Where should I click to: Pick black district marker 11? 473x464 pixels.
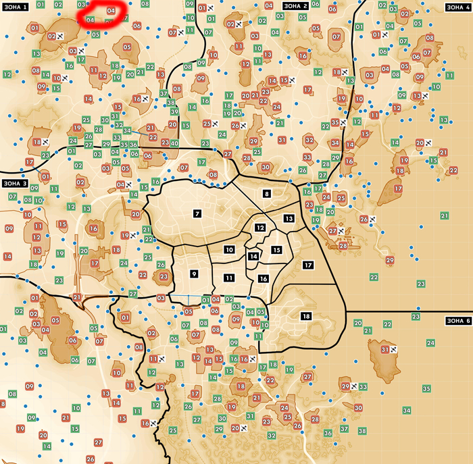click(230, 278)
